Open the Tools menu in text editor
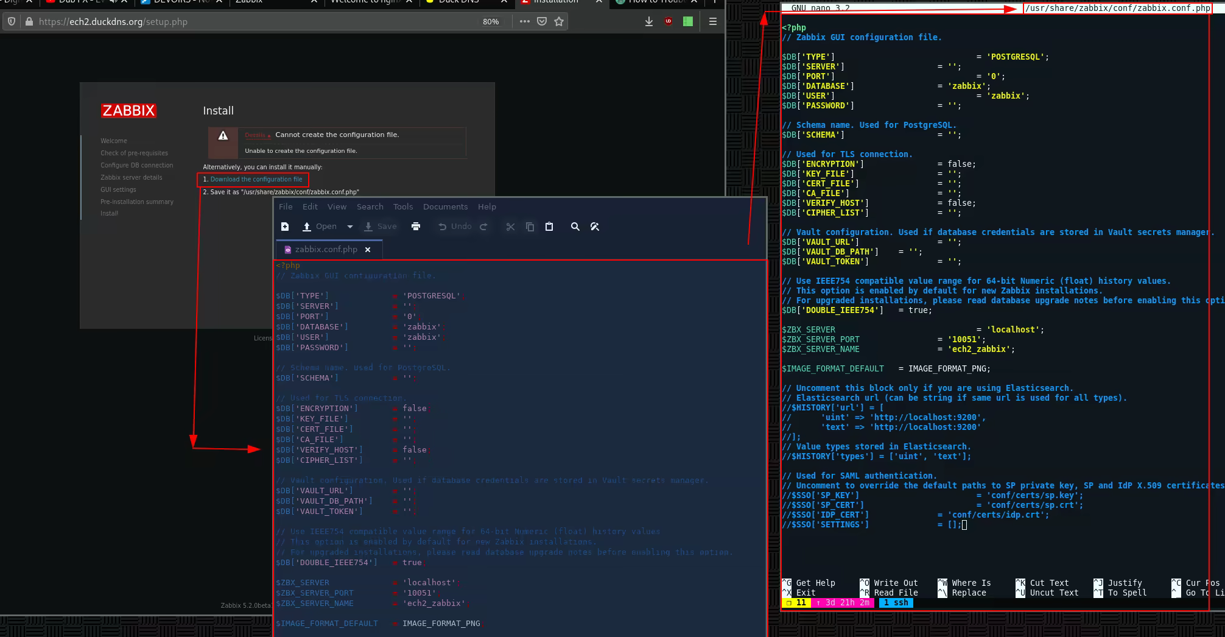Image resolution: width=1225 pixels, height=637 pixels. [x=403, y=207]
